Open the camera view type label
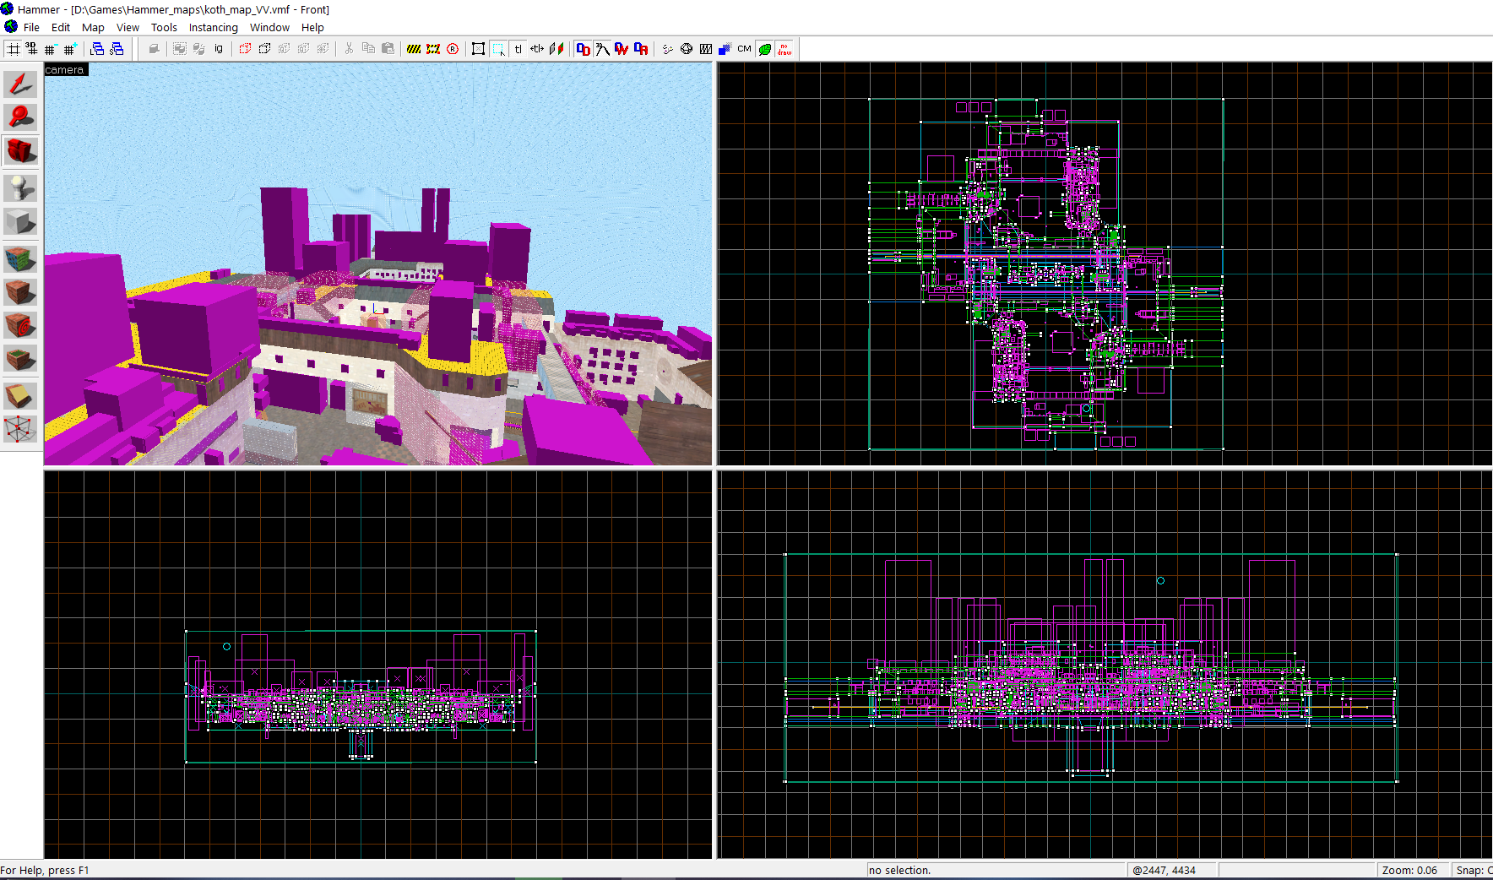The width and height of the screenshot is (1493, 880). click(65, 70)
